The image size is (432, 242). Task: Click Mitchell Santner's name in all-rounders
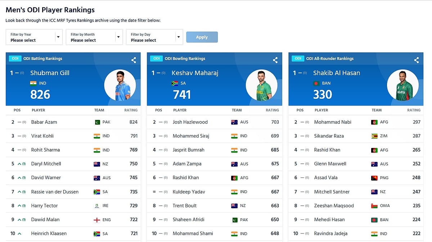pyautogui.click(x=332, y=192)
